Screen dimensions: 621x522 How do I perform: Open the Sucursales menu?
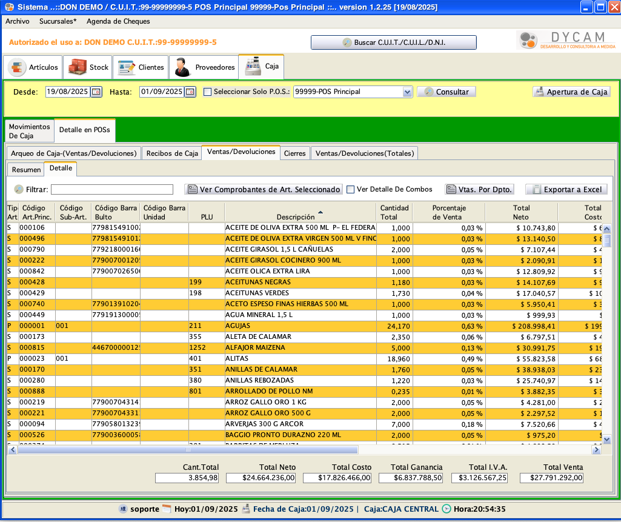tap(58, 21)
